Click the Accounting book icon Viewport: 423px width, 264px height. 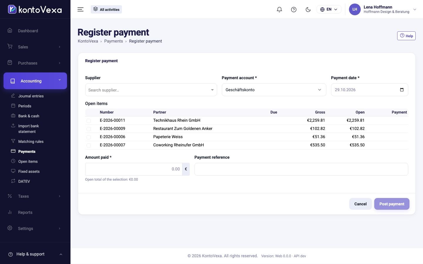click(x=13, y=81)
